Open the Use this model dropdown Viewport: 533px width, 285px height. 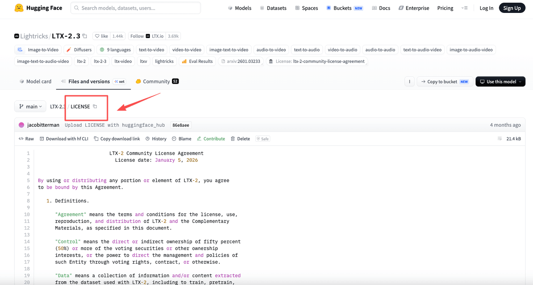(x=500, y=82)
